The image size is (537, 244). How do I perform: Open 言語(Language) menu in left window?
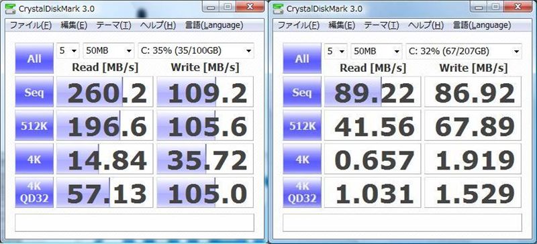[x=214, y=25]
